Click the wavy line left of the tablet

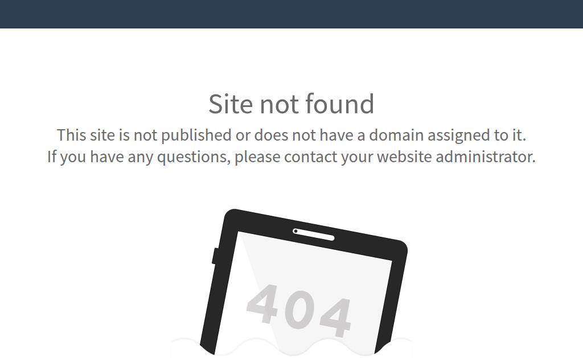(x=185, y=340)
